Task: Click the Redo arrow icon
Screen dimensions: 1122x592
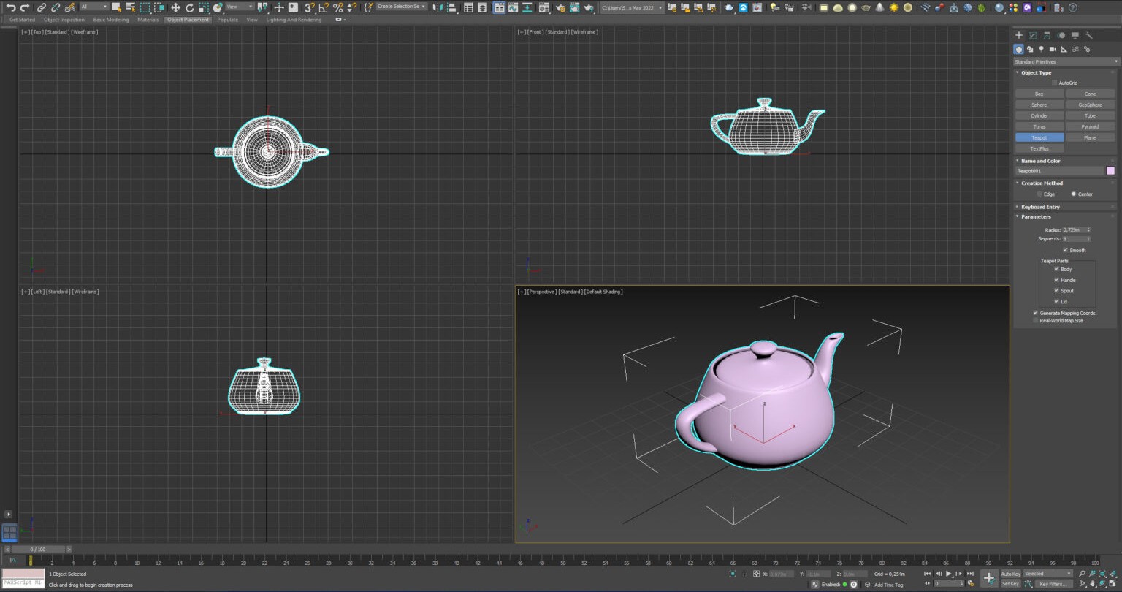Action: tap(25, 7)
